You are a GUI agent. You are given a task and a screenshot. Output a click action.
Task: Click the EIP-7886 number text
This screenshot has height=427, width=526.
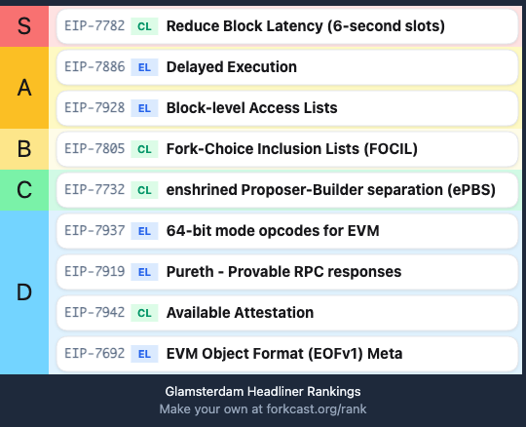coord(94,67)
